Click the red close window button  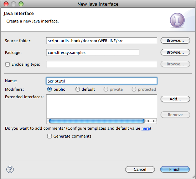click(6, 4)
